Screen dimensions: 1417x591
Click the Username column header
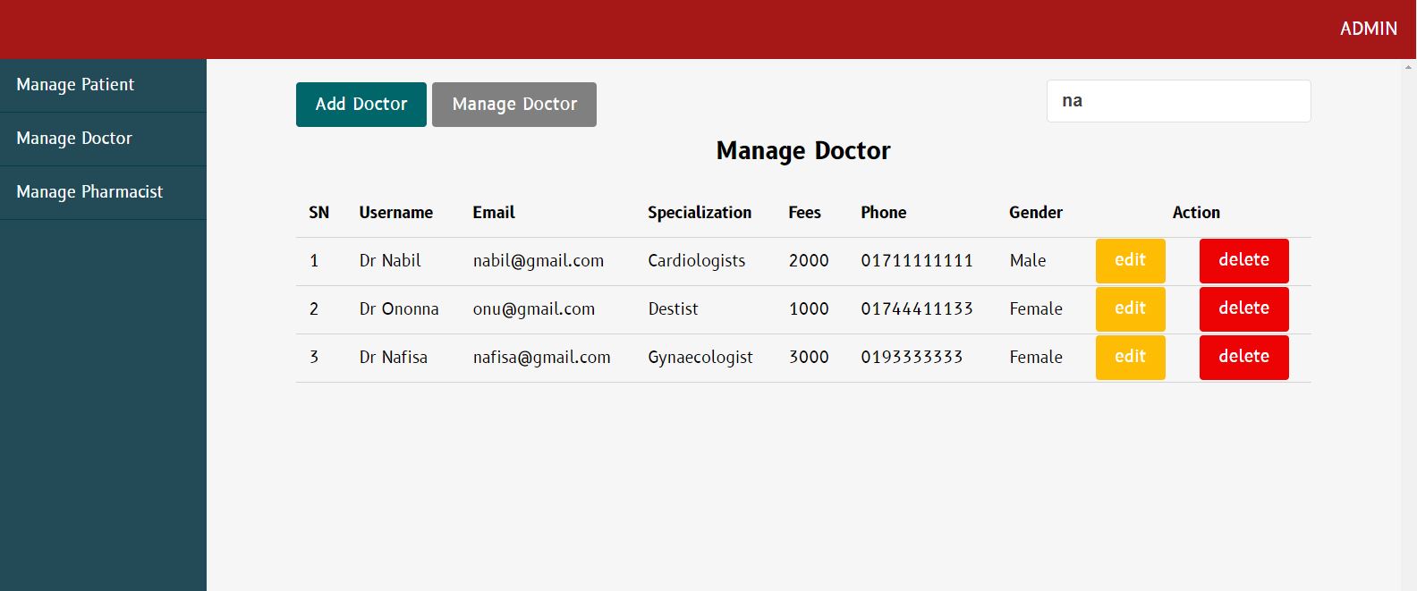(396, 213)
